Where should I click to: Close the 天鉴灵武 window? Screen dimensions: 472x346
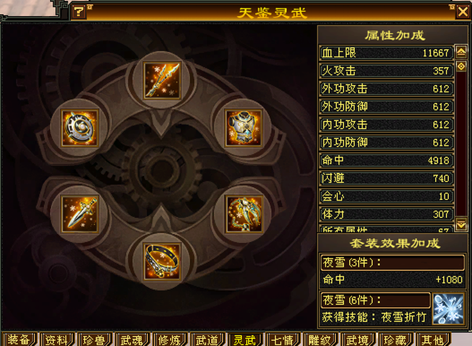point(463,12)
